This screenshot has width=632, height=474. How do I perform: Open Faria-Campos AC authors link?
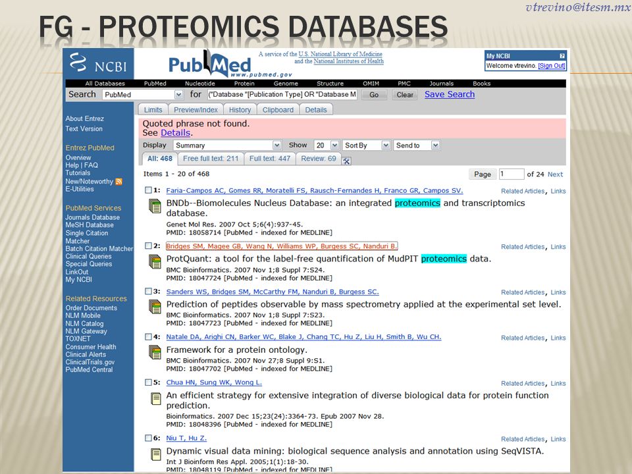315,190
